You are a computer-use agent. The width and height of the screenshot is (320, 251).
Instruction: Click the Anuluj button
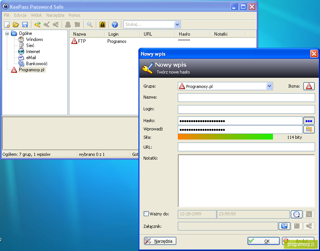point(298,241)
